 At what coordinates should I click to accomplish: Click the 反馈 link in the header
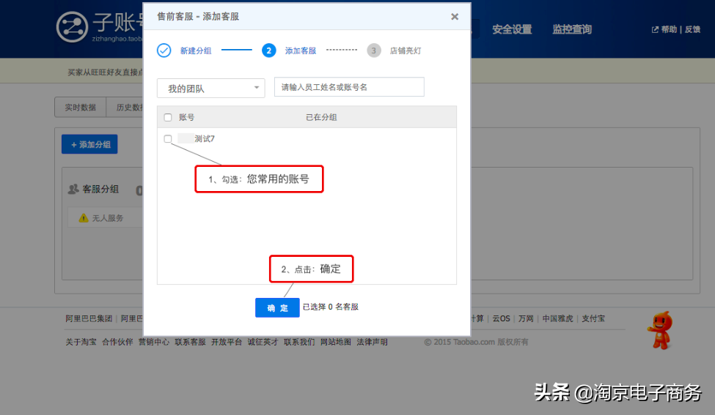692,29
